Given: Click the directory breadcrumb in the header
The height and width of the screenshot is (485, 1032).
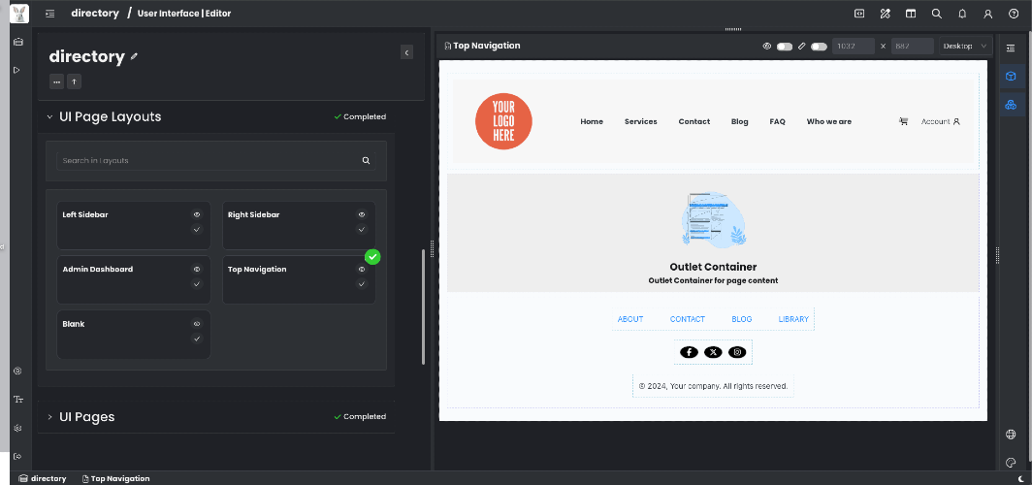Looking at the screenshot, I should click(95, 14).
